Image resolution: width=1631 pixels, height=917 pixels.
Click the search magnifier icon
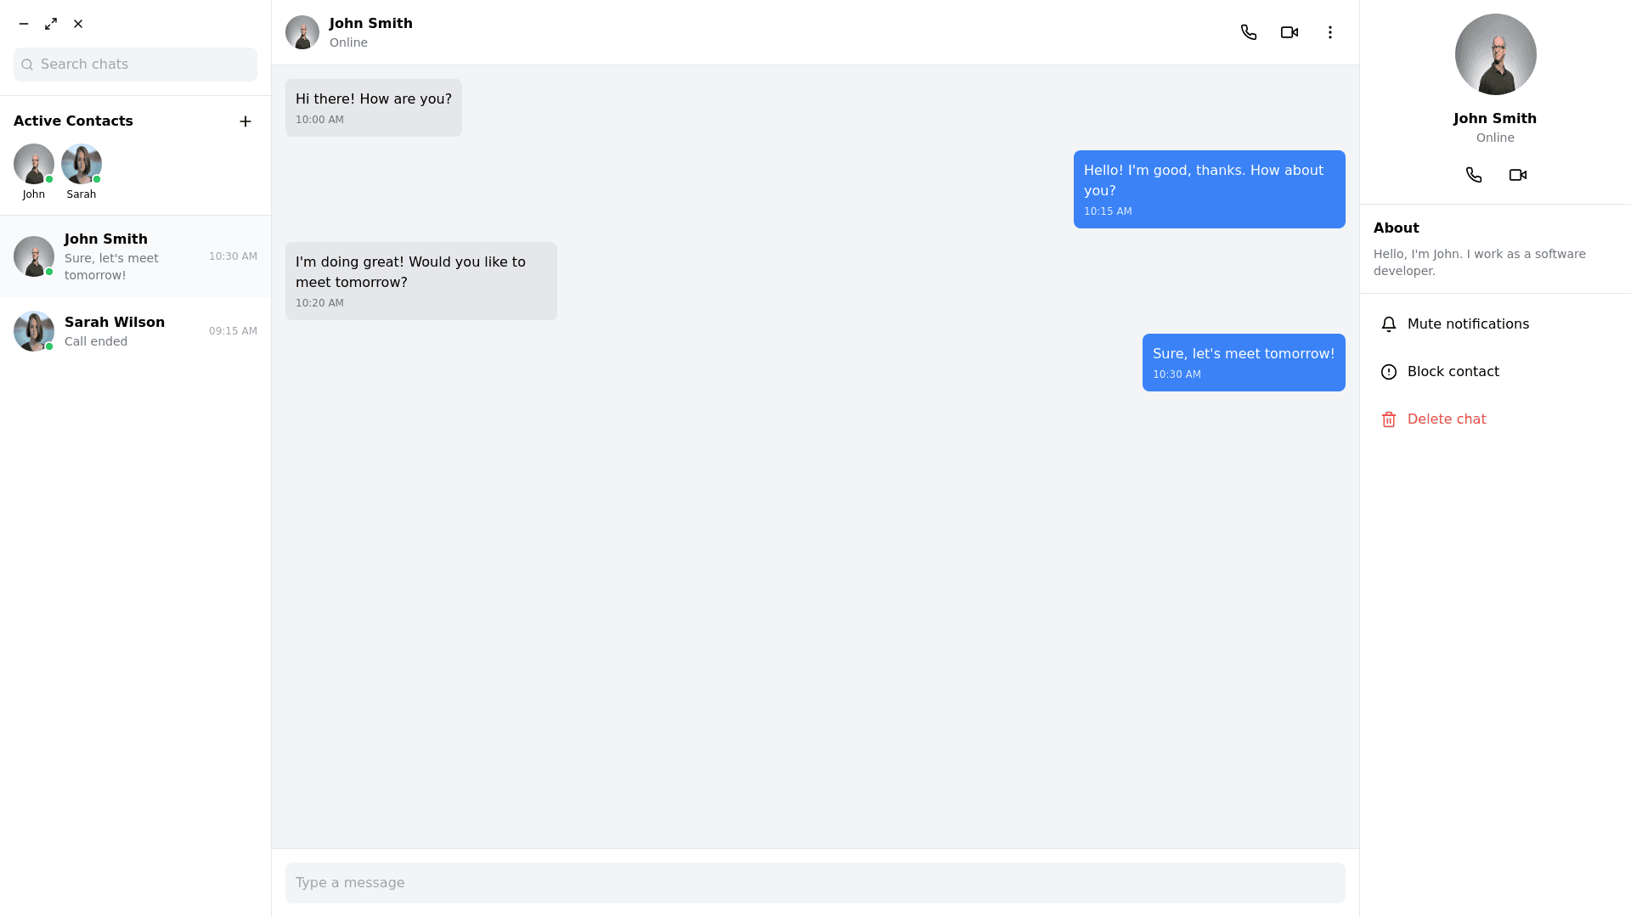27,65
